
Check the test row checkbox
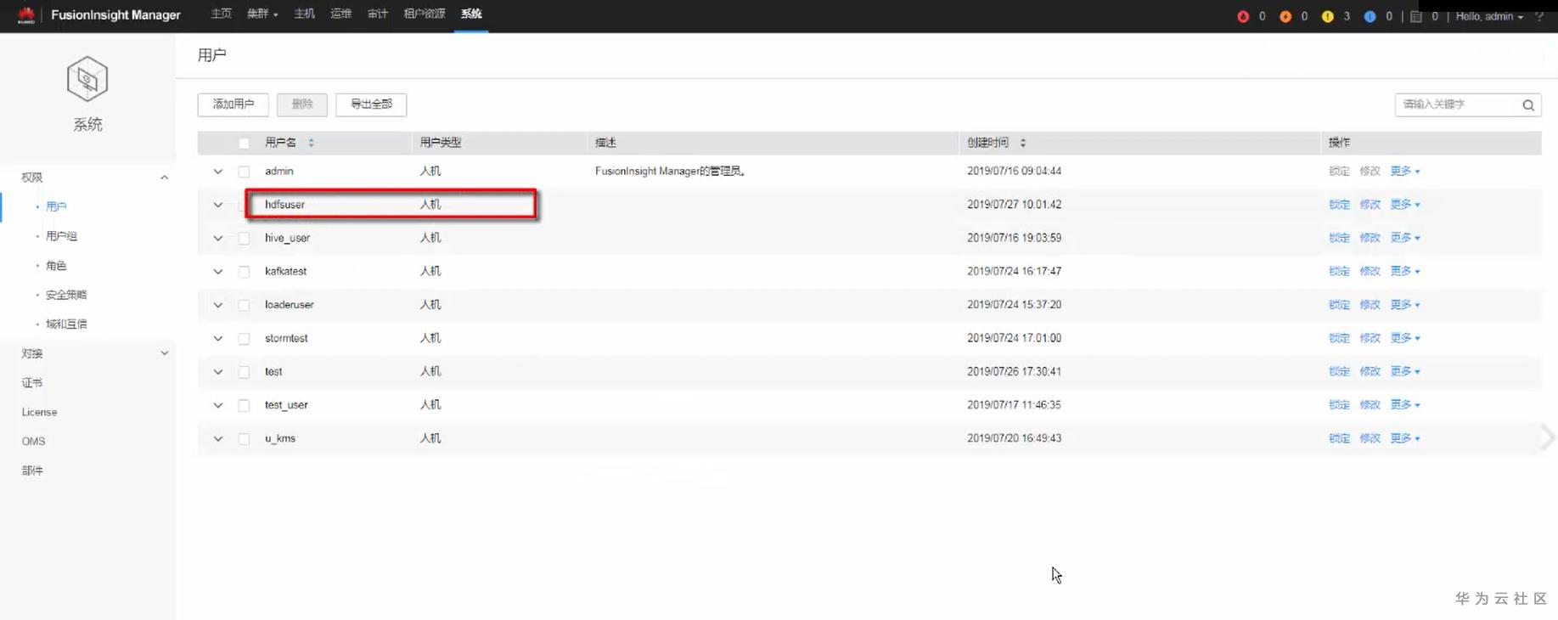pos(245,372)
